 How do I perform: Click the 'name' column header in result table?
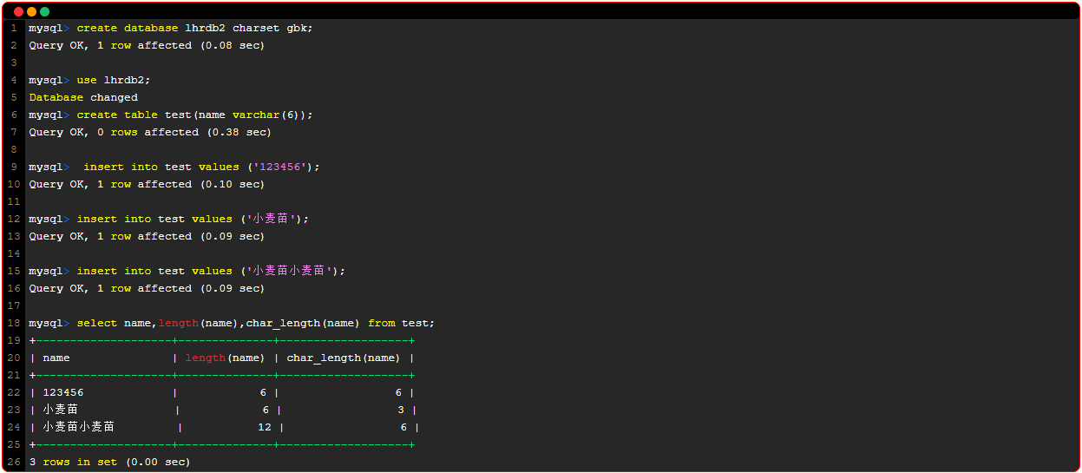pyautogui.click(x=56, y=358)
